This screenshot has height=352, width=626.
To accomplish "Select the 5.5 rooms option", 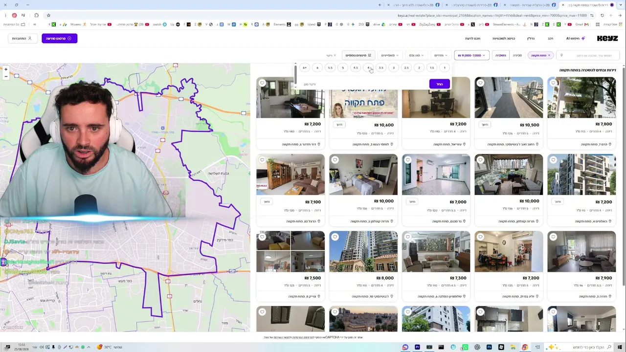I will (330, 68).
